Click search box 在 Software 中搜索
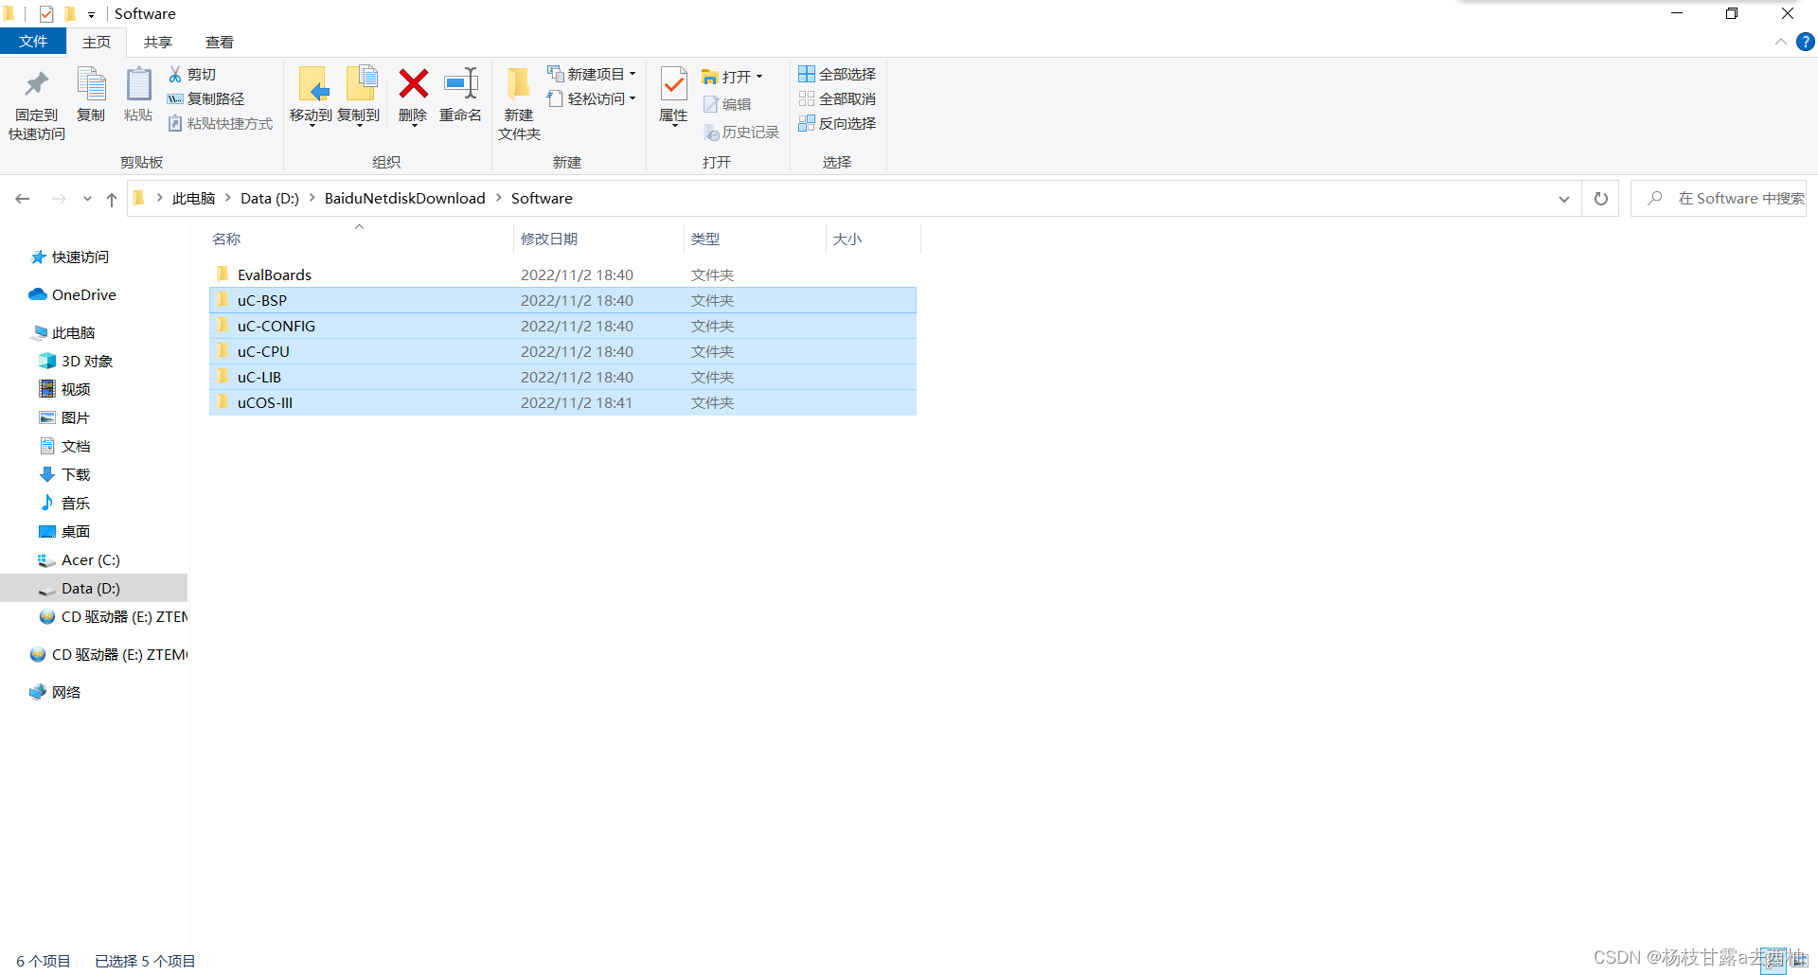The image size is (1818, 975). pyautogui.click(x=1719, y=198)
